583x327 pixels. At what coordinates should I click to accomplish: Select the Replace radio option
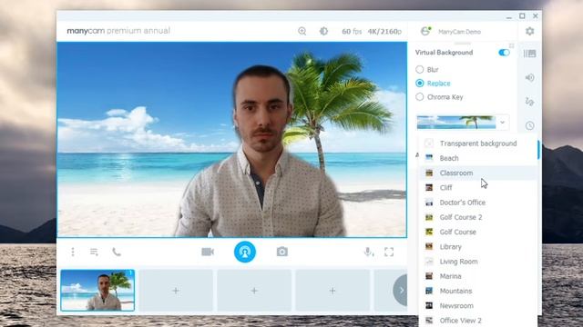pyautogui.click(x=420, y=83)
